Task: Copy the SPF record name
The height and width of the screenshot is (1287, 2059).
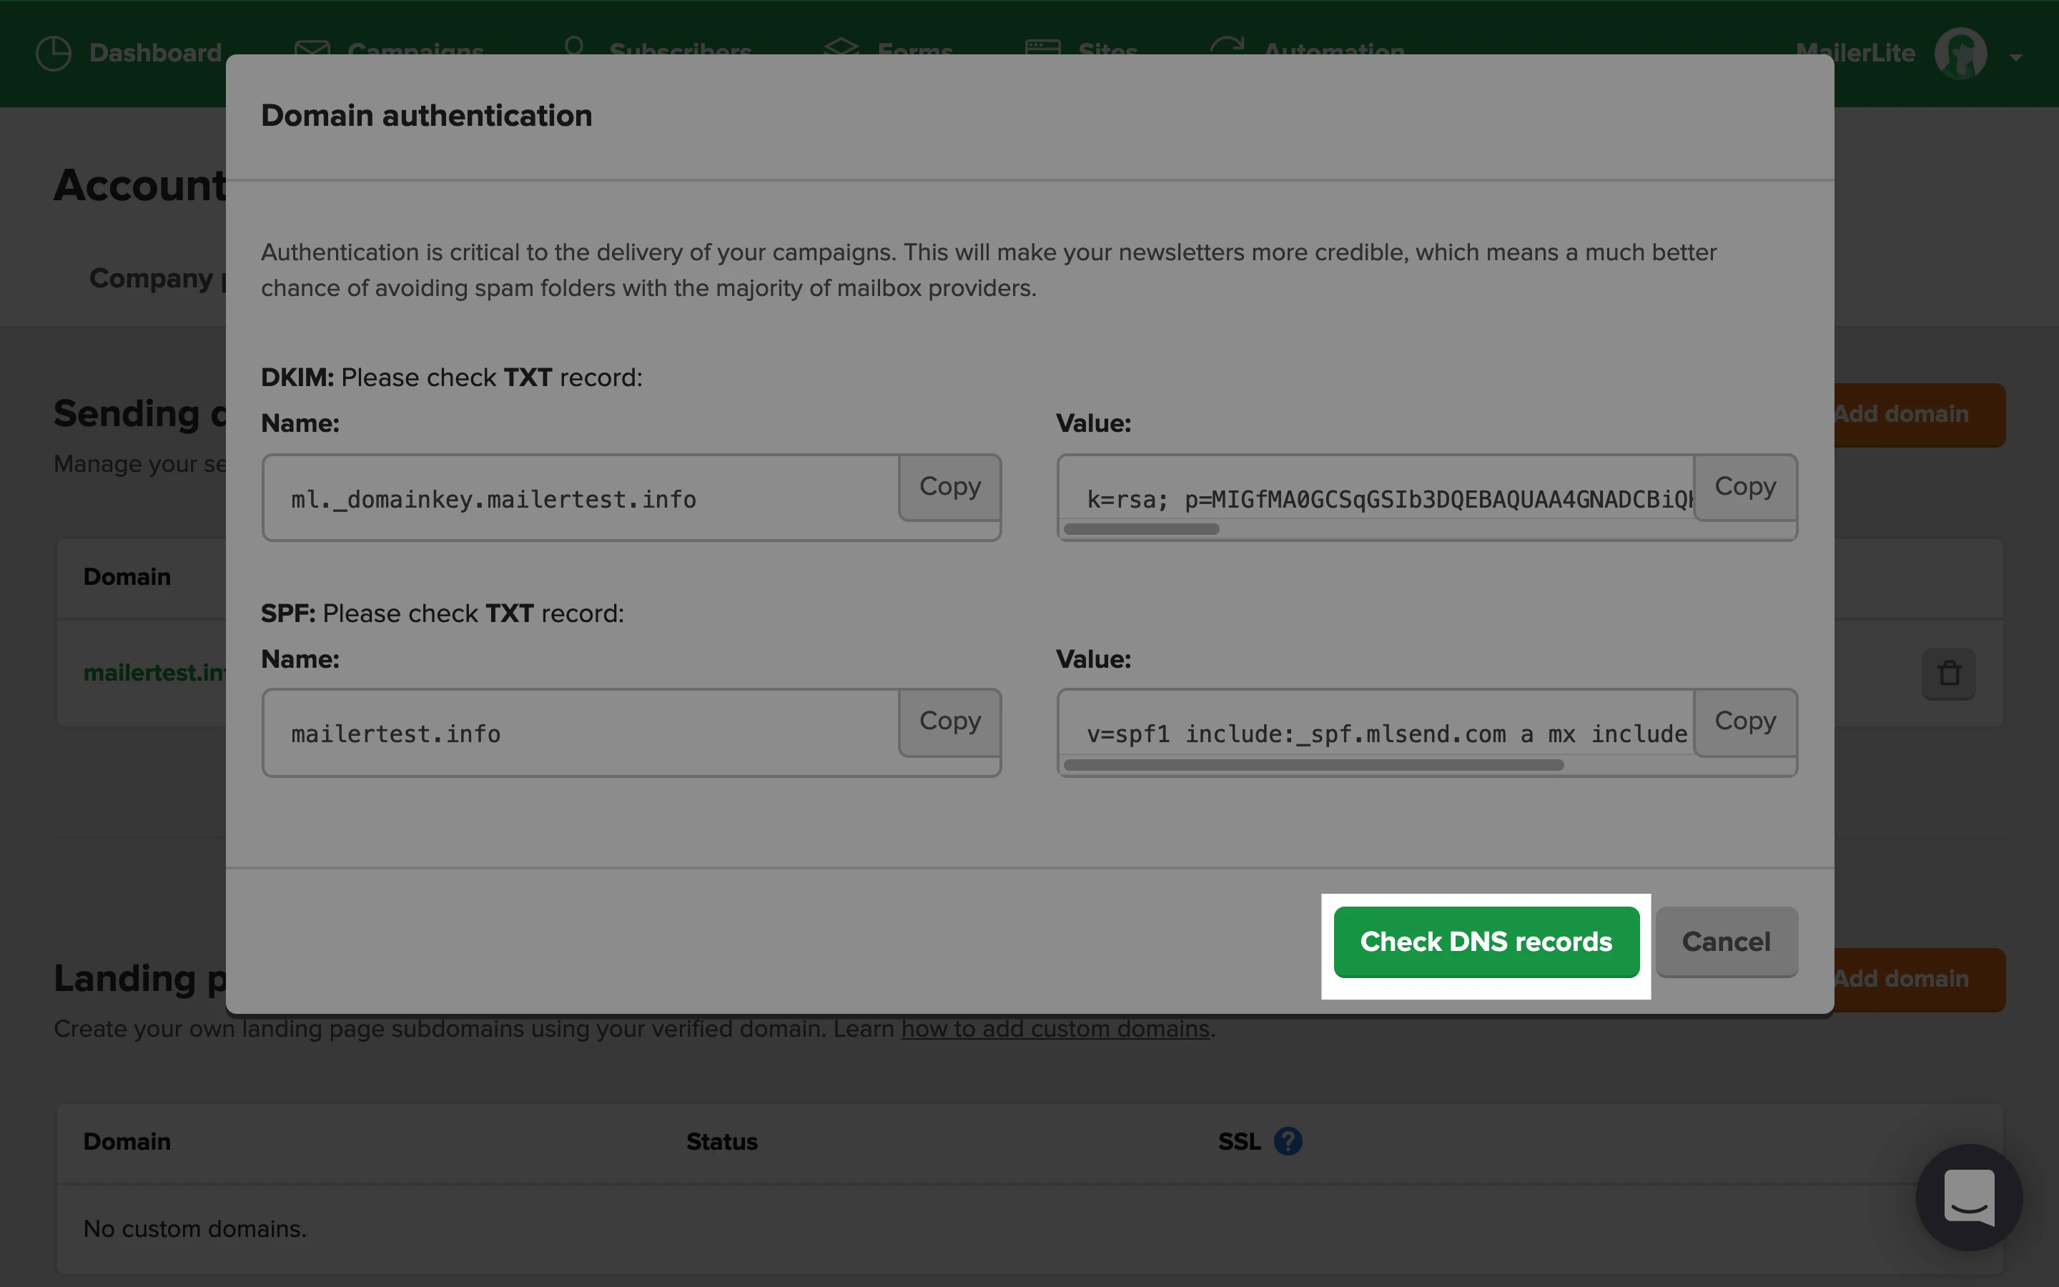Action: click(949, 722)
